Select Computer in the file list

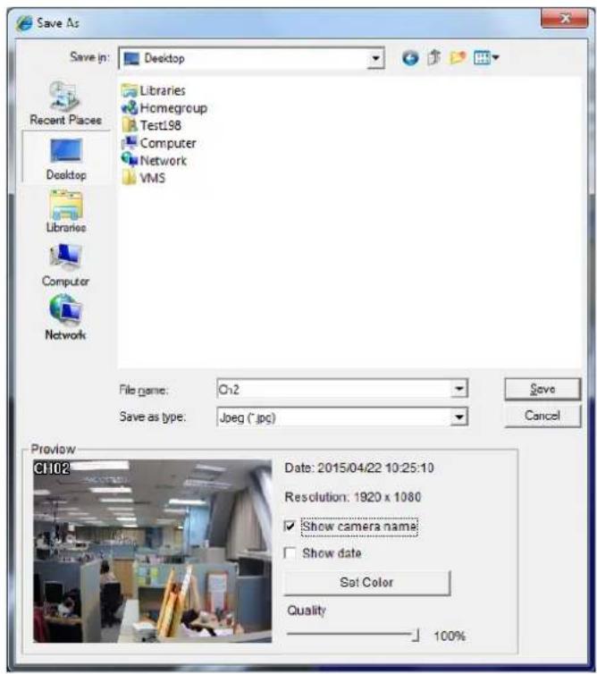(x=158, y=143)
